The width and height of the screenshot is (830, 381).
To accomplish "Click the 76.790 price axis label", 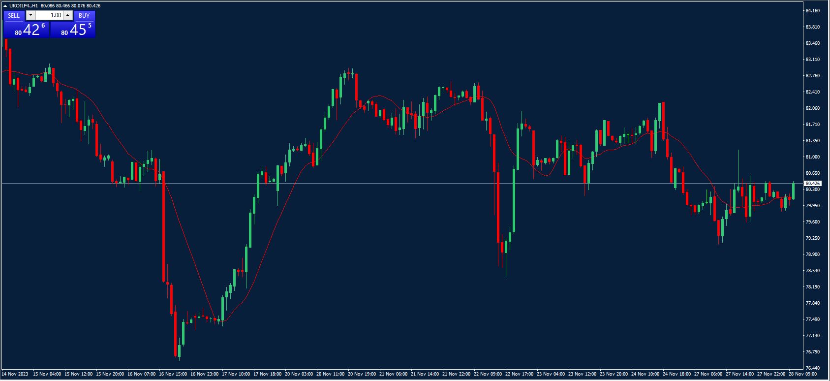I will 813,352.
